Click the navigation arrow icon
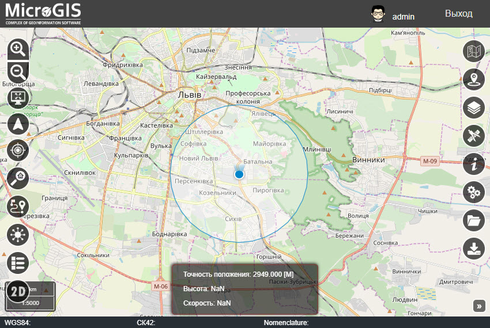 pos(18,124)
